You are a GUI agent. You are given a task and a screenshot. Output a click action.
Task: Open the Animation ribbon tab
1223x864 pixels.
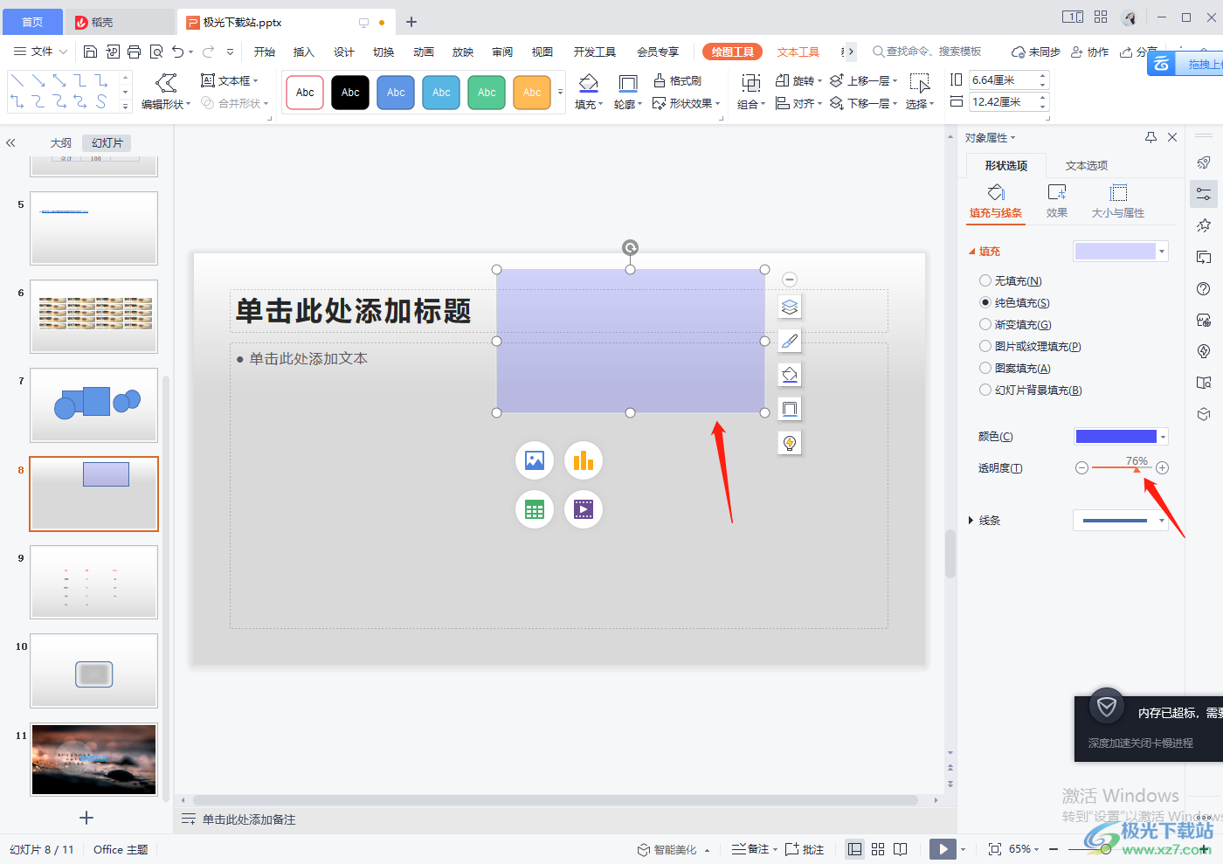[424, 52]
